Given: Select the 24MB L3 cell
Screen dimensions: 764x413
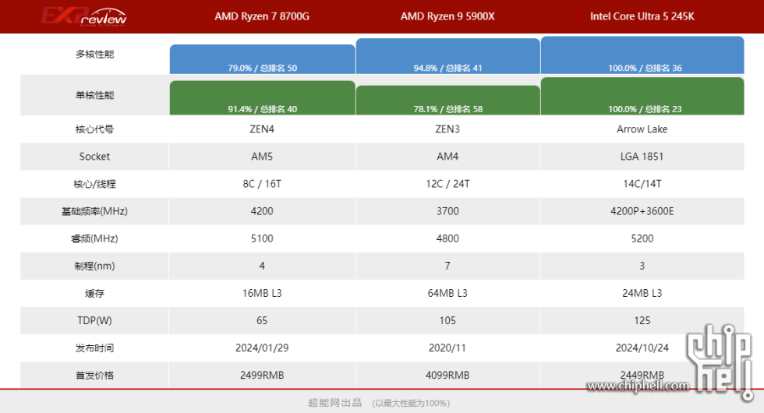Looking at the screenshot, I should pyautogui.click(x=642, y=293).
